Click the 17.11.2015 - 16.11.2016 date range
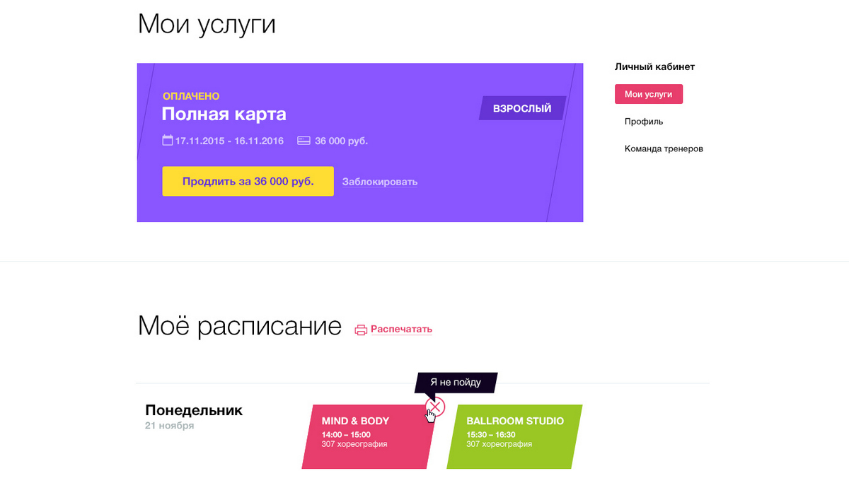This screenshot has height=495, width=849. [229, 141]
